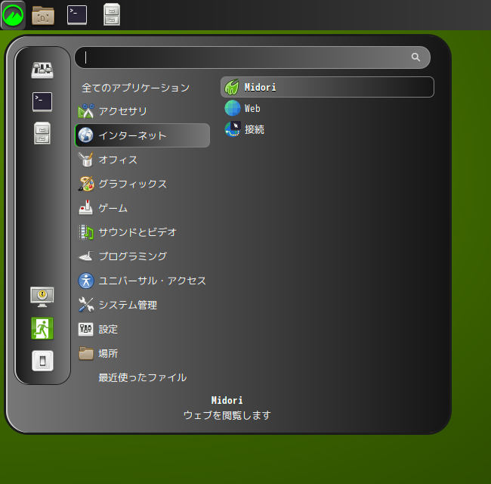Click the globe icon beside インターネット

click(x=86, y=135)
